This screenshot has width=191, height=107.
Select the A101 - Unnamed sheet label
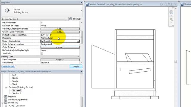click(x=17, y=106)
